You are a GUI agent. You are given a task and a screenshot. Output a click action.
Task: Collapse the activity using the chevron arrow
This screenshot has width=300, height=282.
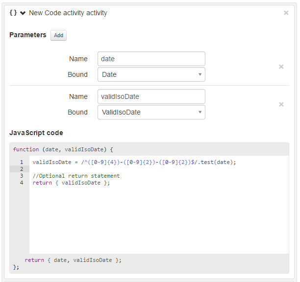[23, 13]
